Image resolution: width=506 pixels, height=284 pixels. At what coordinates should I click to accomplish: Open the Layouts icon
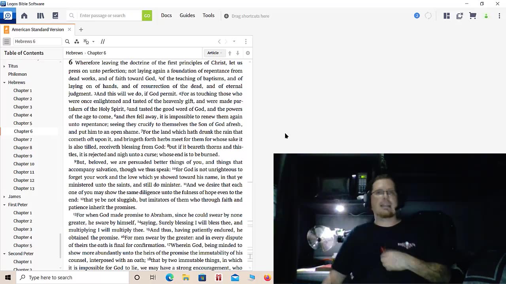point(447,16)
